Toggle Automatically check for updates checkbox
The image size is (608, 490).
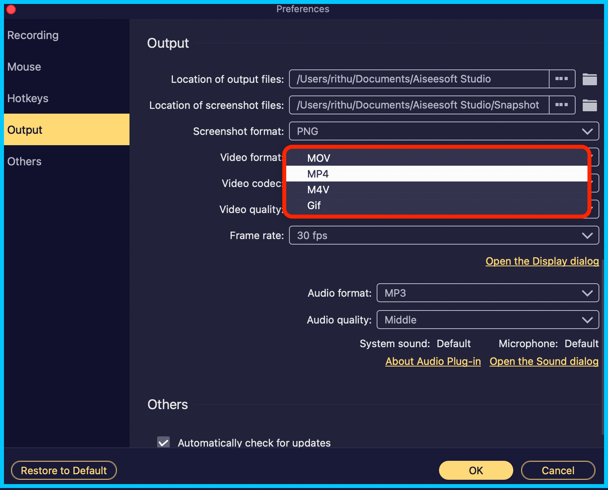click(x=163, y=442)
